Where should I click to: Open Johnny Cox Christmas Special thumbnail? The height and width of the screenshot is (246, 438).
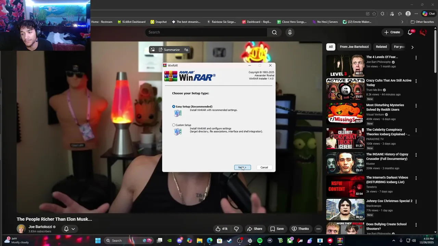[x=345, y=209]
